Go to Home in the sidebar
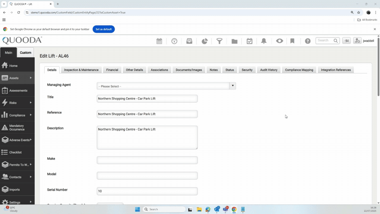The image size is (380, 214). [x=17, y=66]
